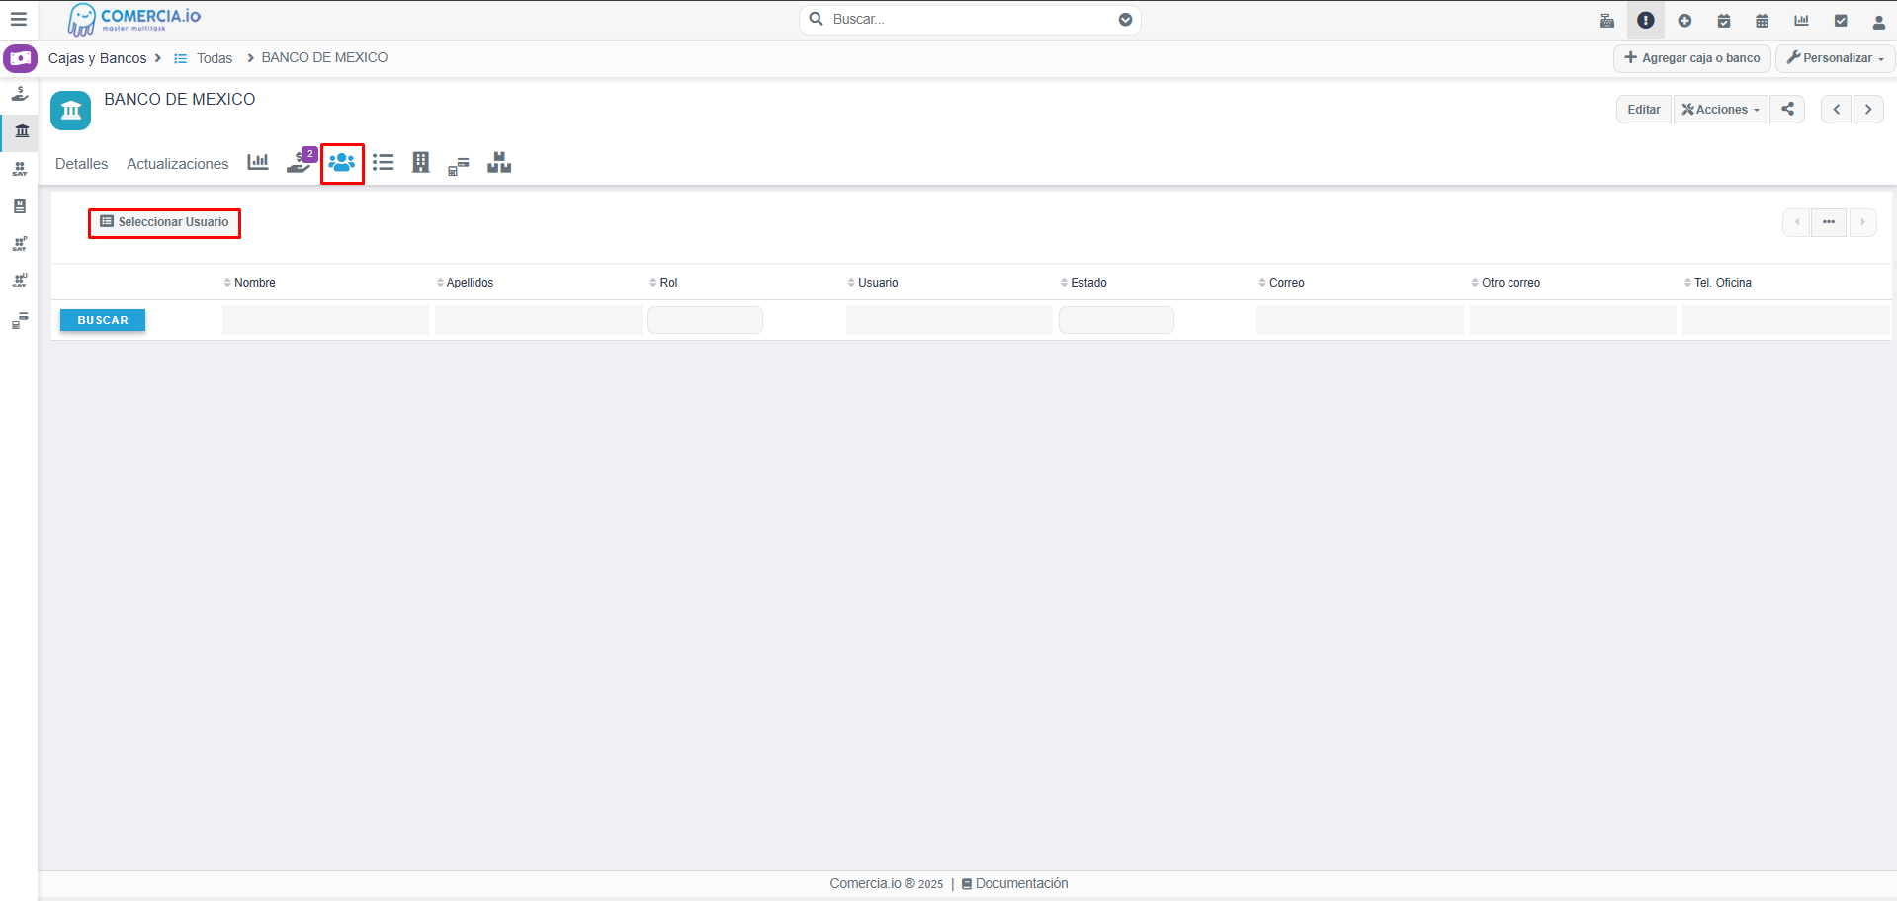The image size is (1897, 901).
Task: Click the table pagination ellipsis button
Action: (x=1829, y=222)
